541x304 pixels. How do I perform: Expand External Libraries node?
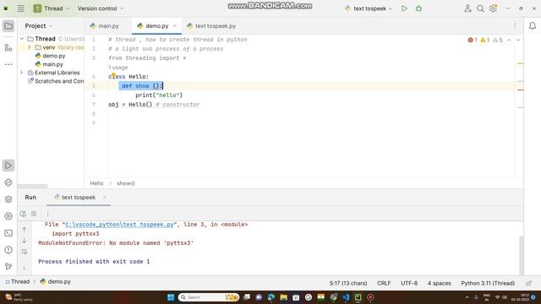tap(21, 73)
